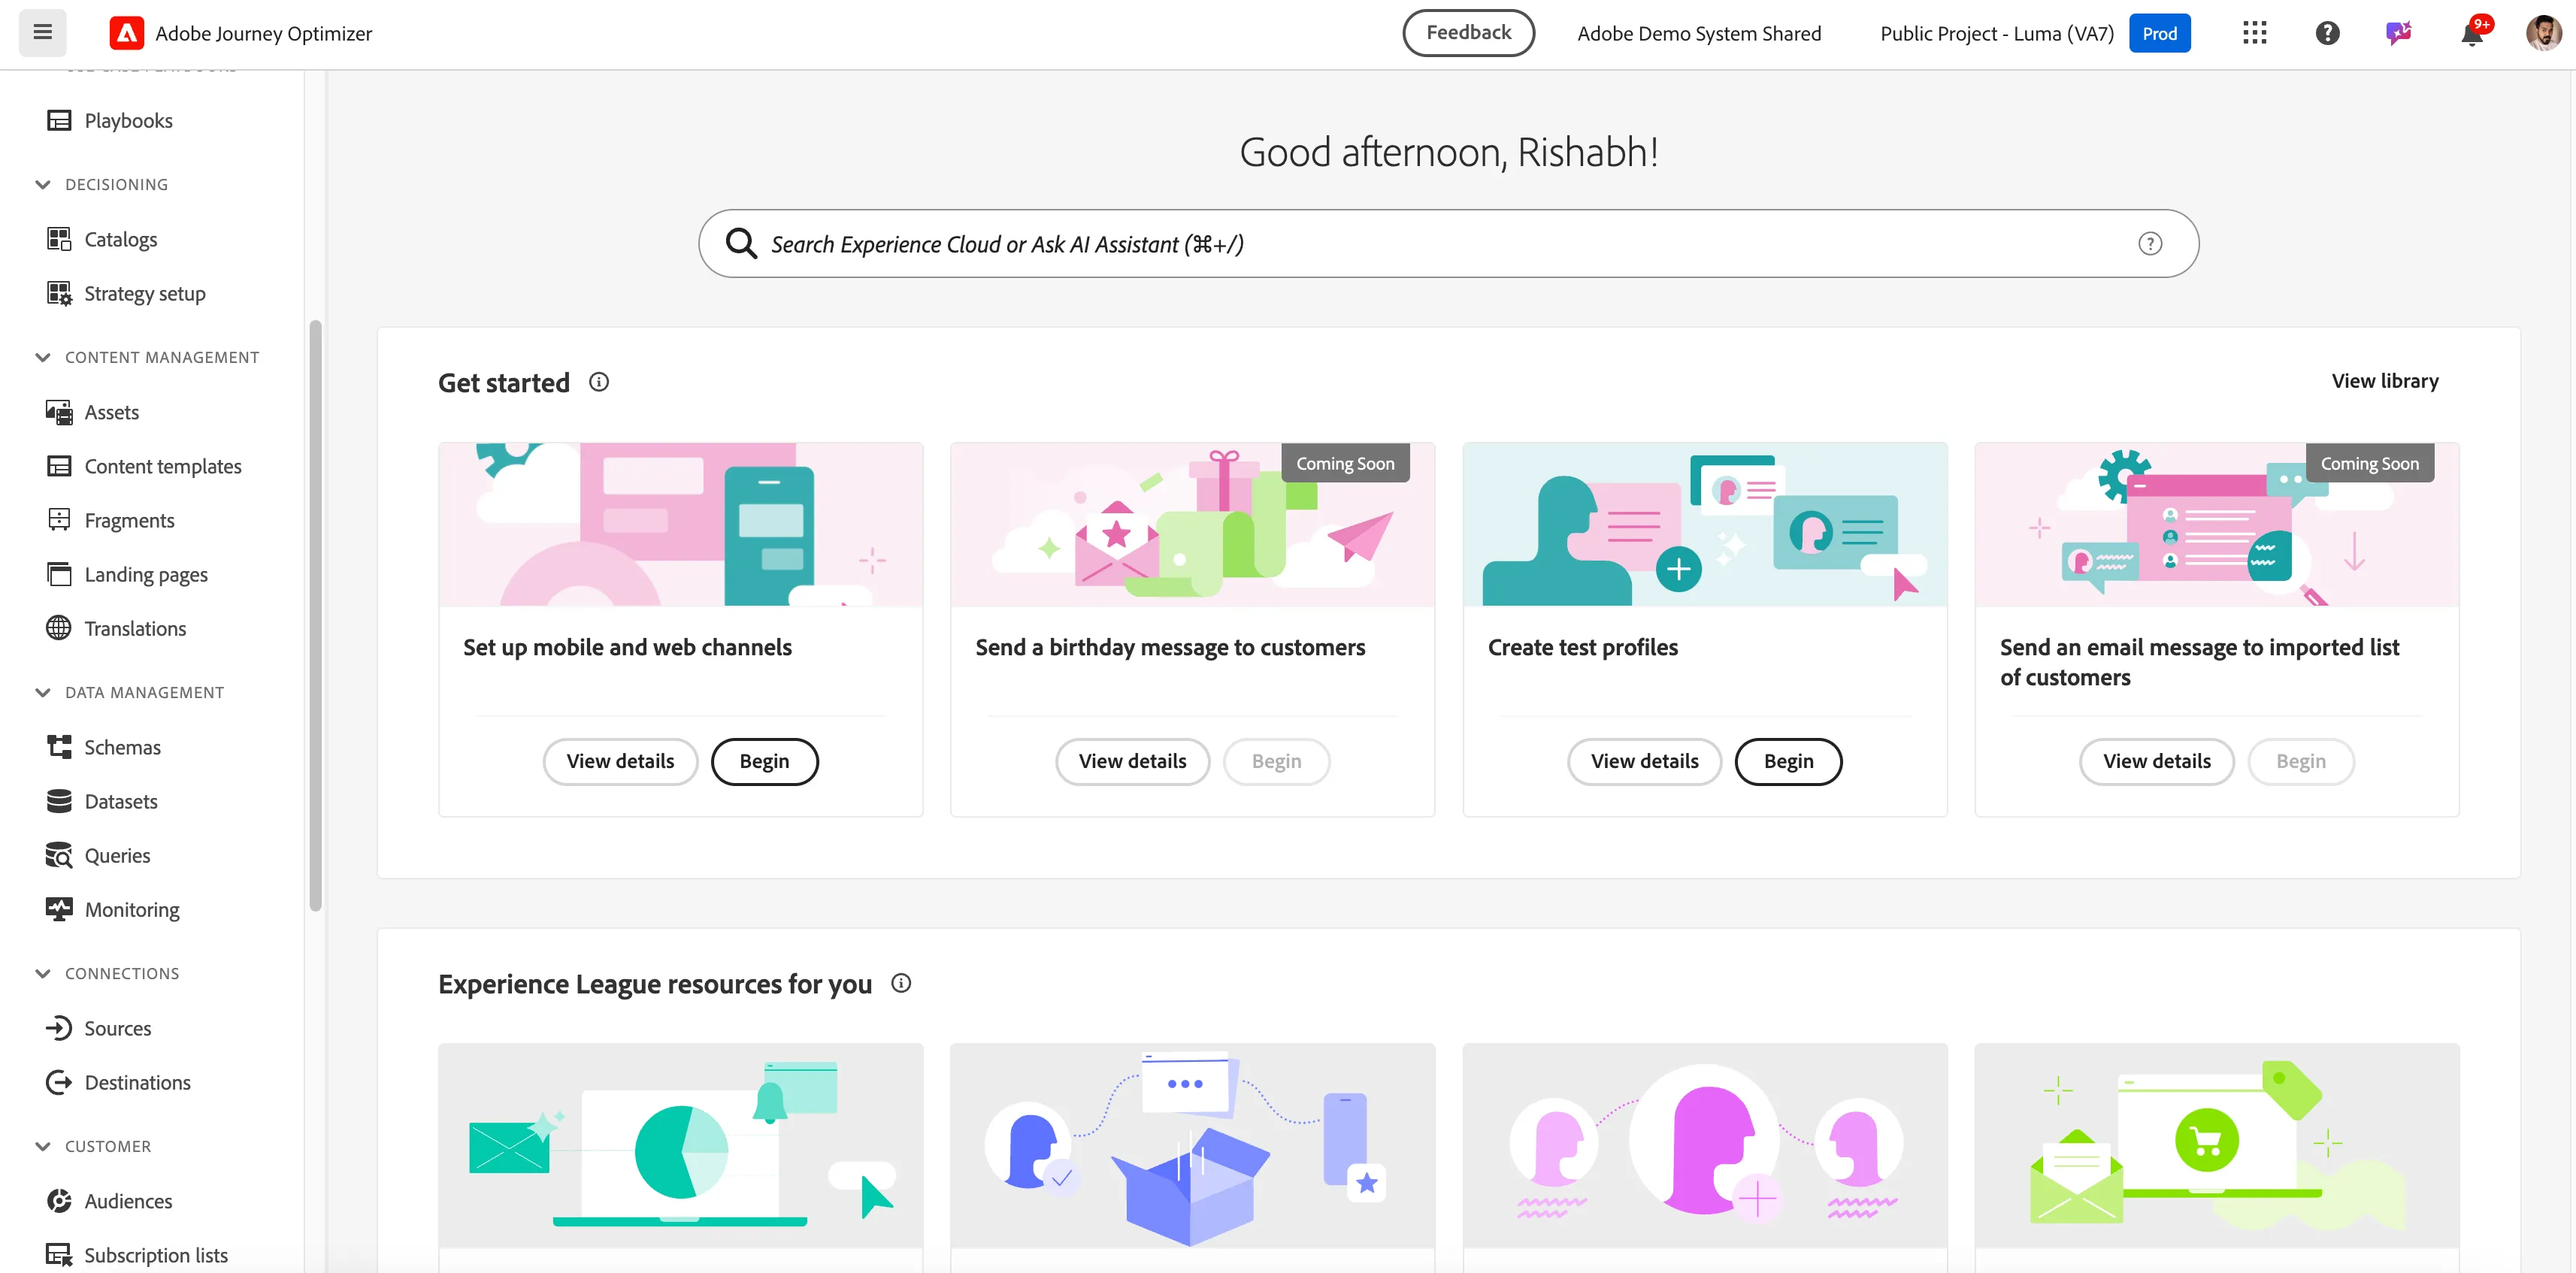Click the Content templates icon
The height and width of the screenshot is (1273, 2576).
pyautogui.click(x=59, y=466)
